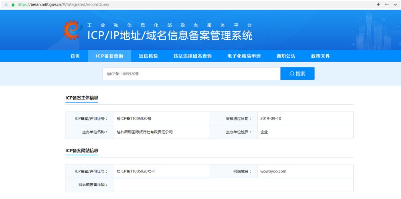Screen dimensions: 401x199
Task: Expand the address bar dropdown chevron
Action: point(395,4)
